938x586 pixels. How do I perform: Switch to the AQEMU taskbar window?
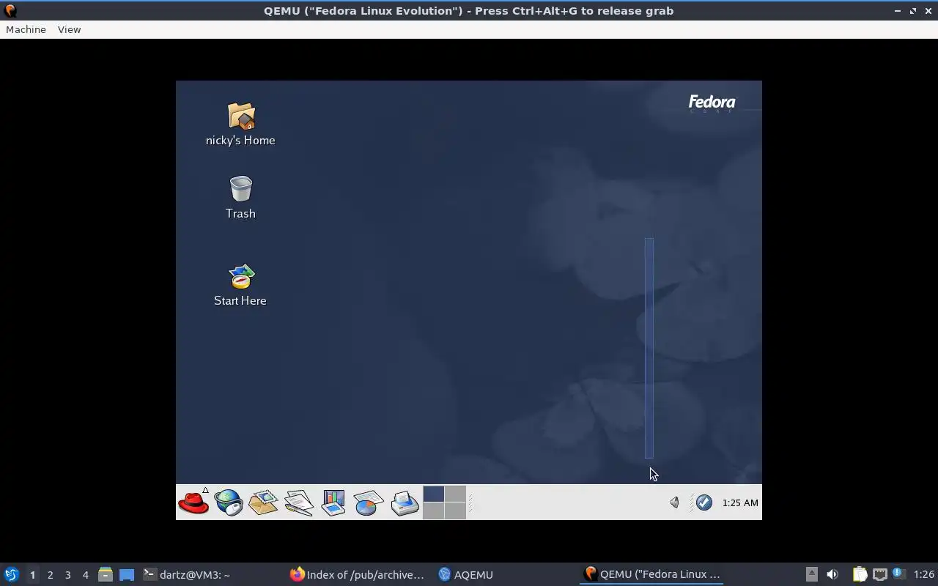[506, 575]
